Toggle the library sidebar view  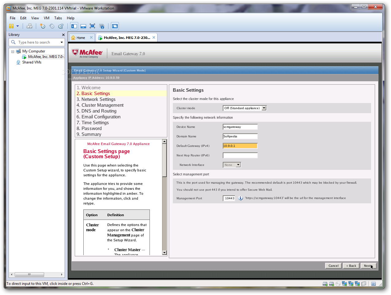tap(74, 26)
